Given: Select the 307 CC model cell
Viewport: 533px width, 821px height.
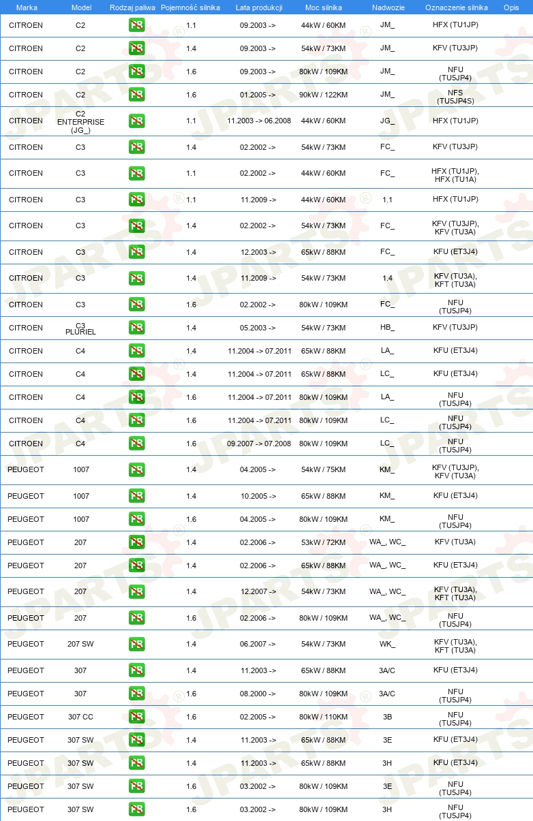Looking at the screenshot, I should pyautogui.click(x=80, y=717).
